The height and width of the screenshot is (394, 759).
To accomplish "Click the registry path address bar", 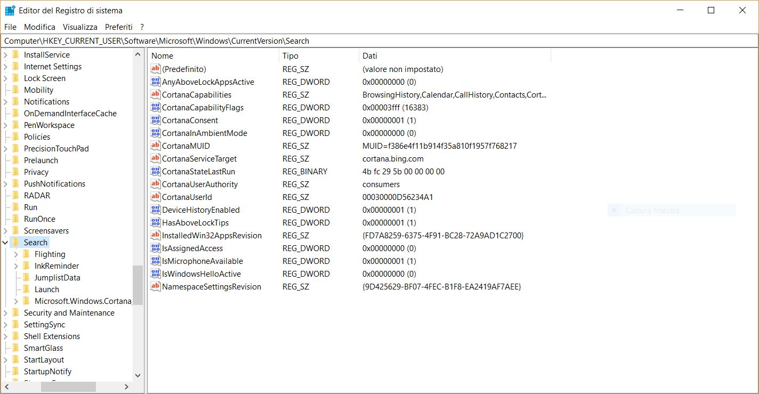I will tap(379, 41).
